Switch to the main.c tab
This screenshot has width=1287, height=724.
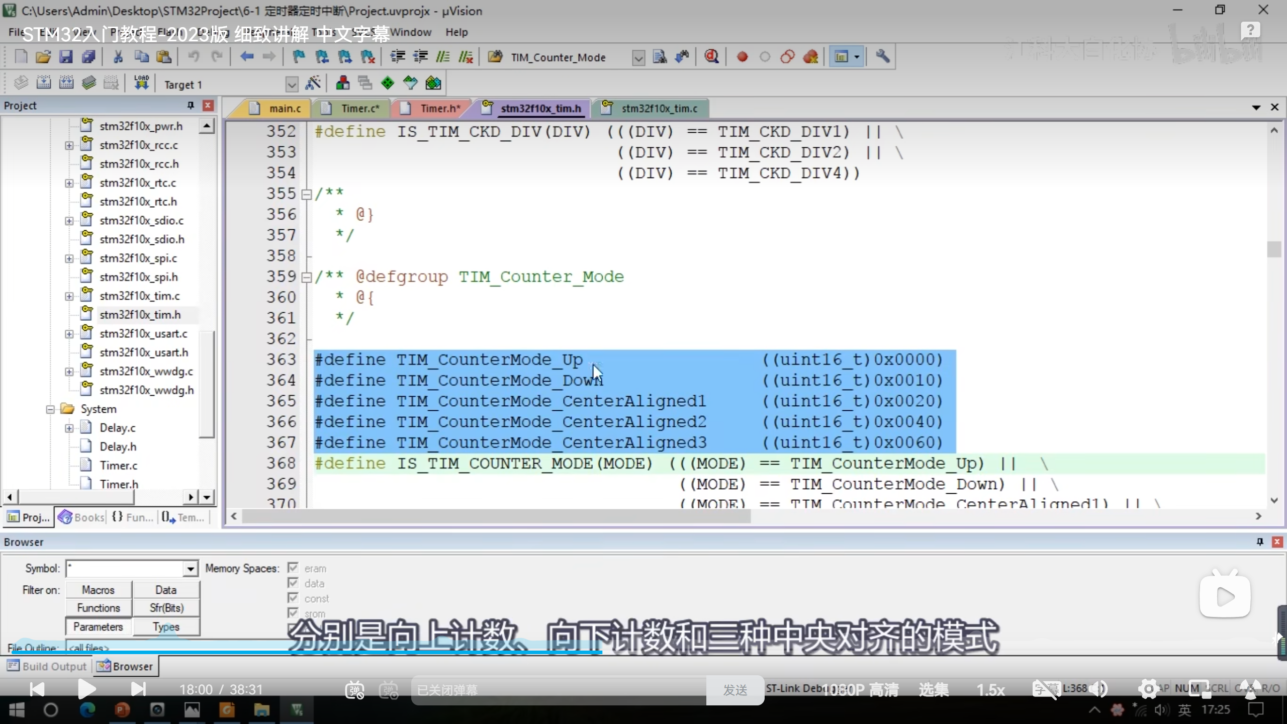[285, 109]
